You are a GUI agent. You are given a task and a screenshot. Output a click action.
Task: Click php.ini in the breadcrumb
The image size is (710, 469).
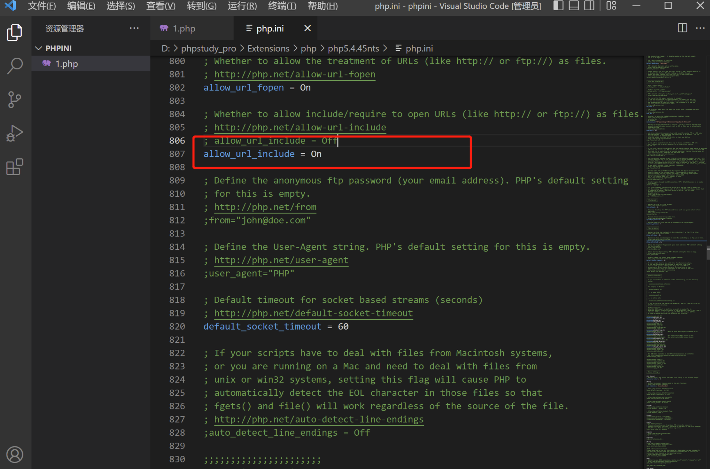[419, 48]
